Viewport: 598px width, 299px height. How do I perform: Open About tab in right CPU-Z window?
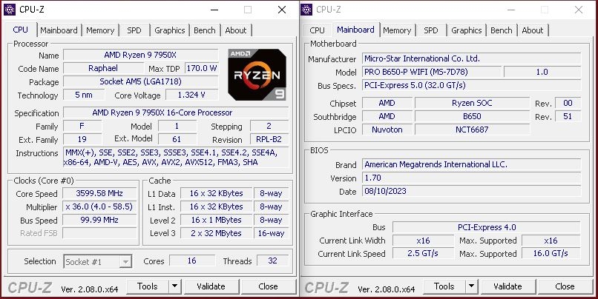coord(533,30)
